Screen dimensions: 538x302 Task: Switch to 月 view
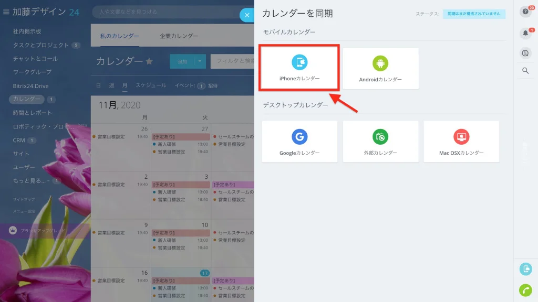(x=125, y=85)
